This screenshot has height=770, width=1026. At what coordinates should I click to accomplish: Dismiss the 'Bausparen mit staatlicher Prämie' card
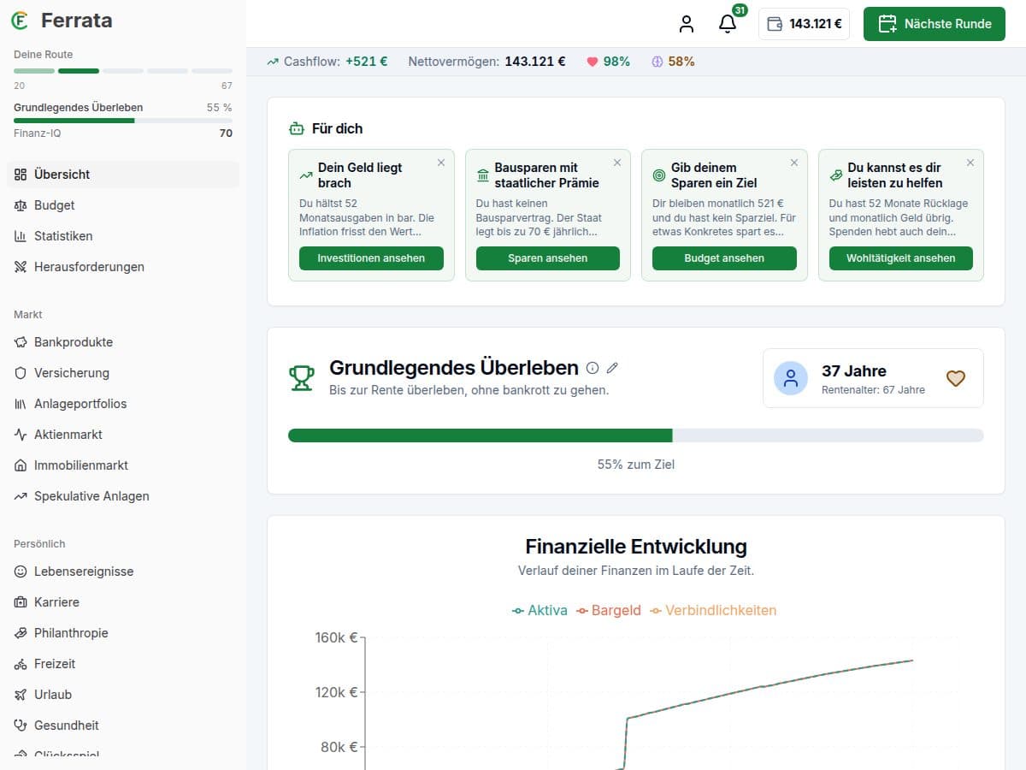(617, 163)
